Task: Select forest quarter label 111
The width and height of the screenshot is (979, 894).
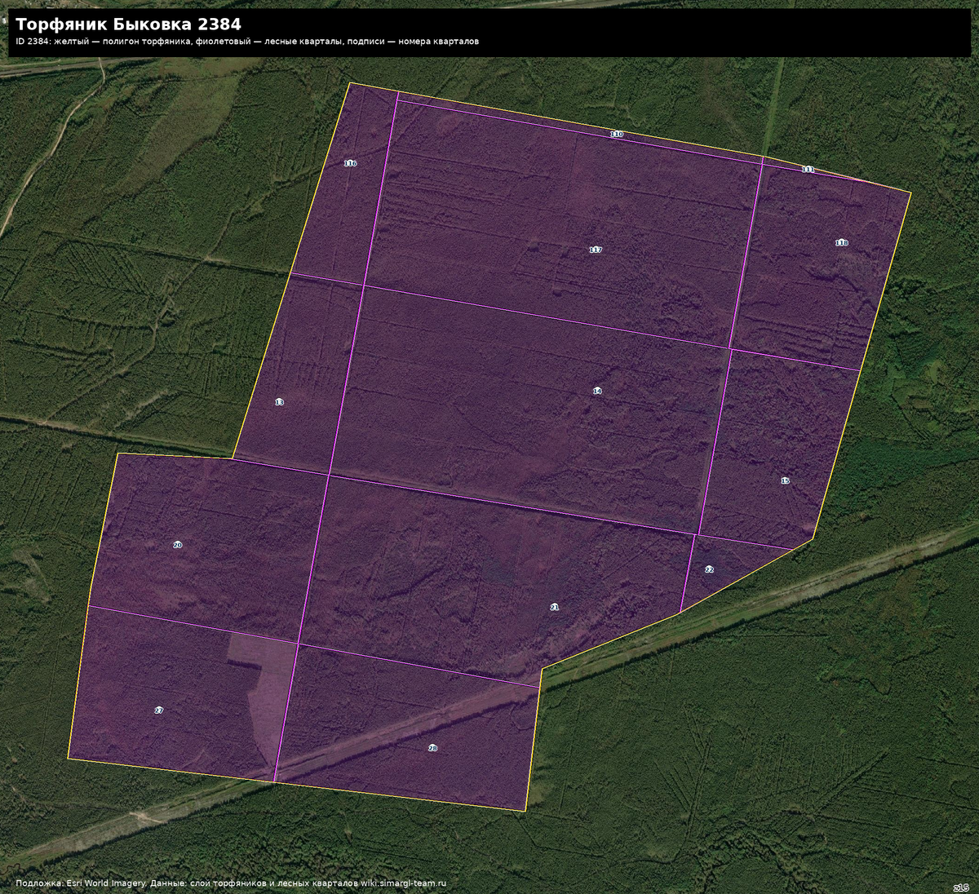Action: click(808, 170)
